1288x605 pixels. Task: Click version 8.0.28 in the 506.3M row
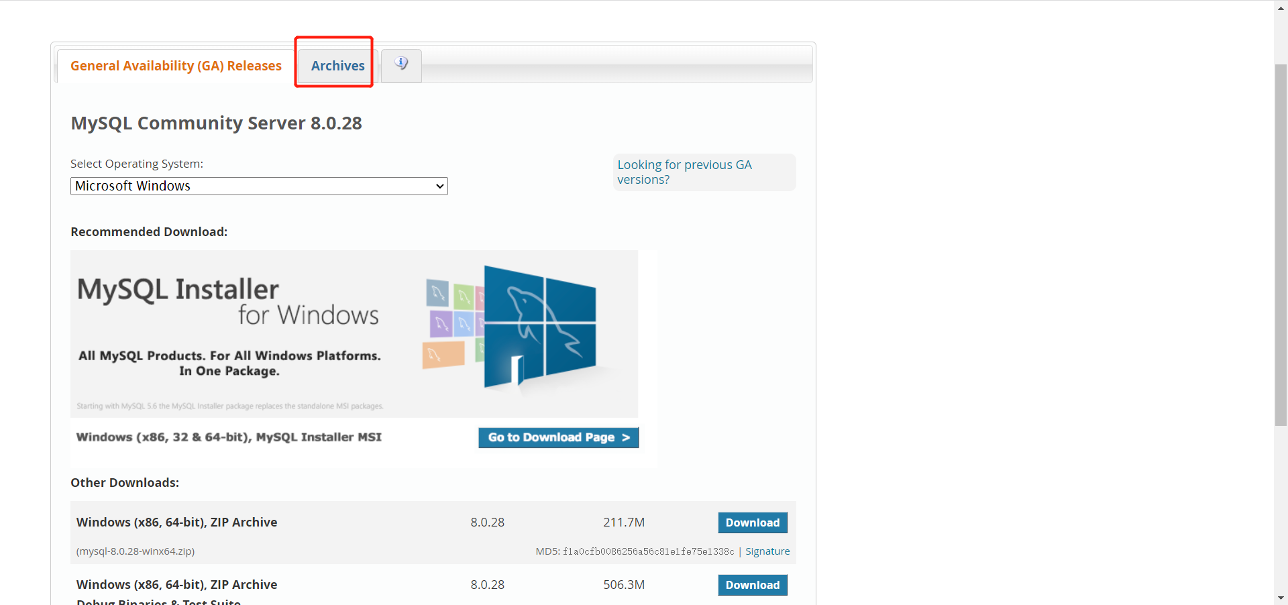(x=487, y=584)
